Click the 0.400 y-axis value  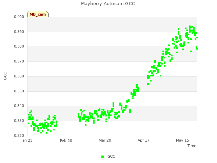tap(19, 17)
